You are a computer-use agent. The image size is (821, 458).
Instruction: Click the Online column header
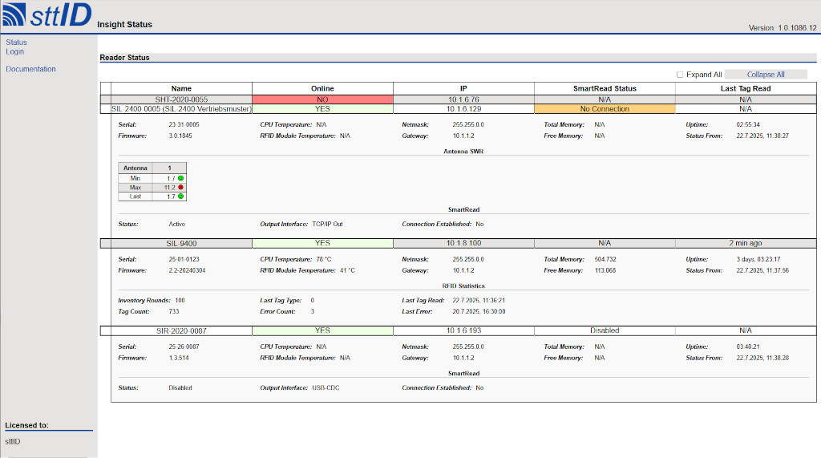(x=322, y=88)
